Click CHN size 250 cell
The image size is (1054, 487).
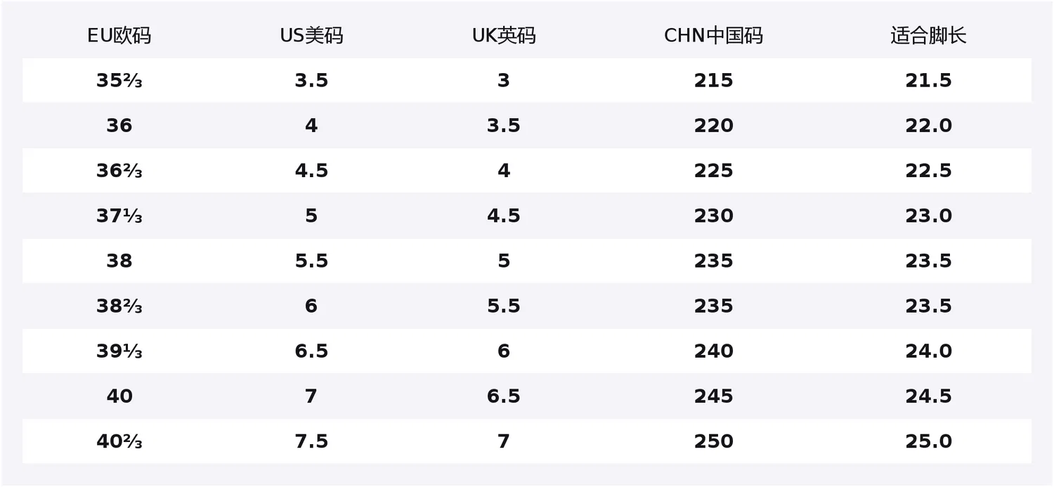click(713, 441)
